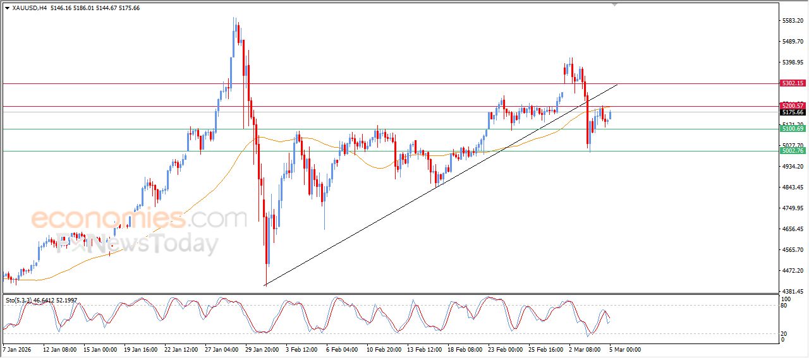Select the 5100.69 green price level label
Viewport: 809px width, 358px height.
793,129
